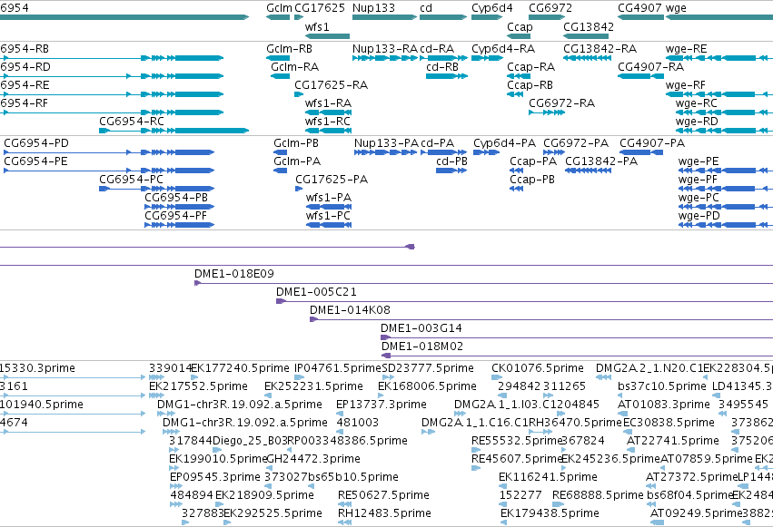Select the CG17625 gene label

pos(320,8)
